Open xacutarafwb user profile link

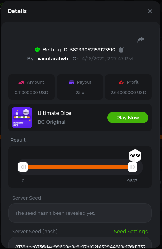pos(53,59)
